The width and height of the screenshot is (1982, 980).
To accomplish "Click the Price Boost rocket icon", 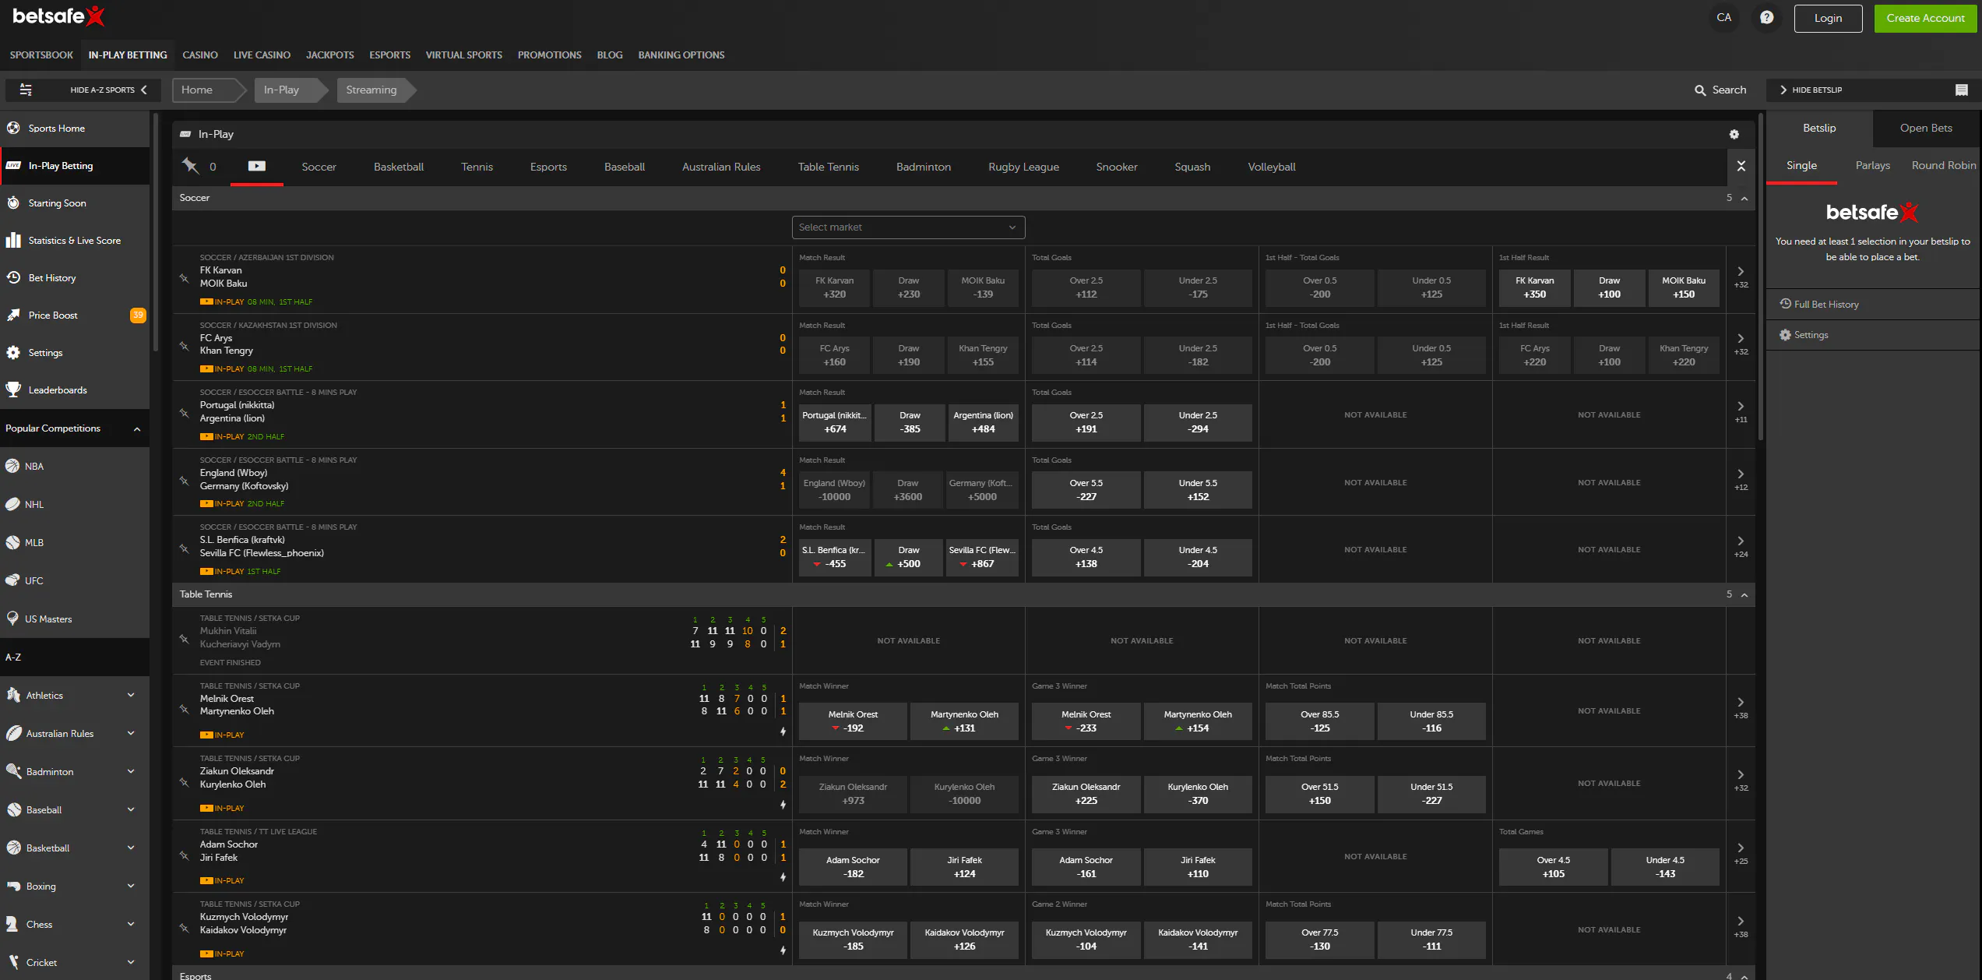I will click(x=13, y=315).
